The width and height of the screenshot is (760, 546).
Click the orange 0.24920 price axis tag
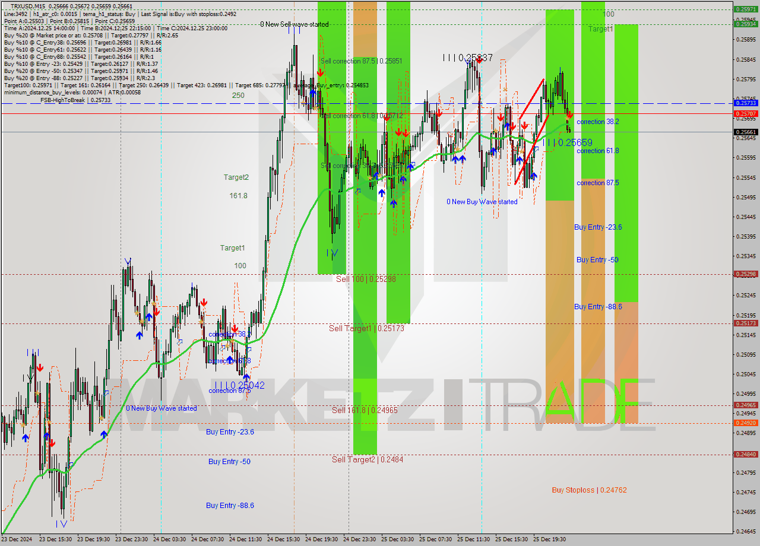click(746, 423)
